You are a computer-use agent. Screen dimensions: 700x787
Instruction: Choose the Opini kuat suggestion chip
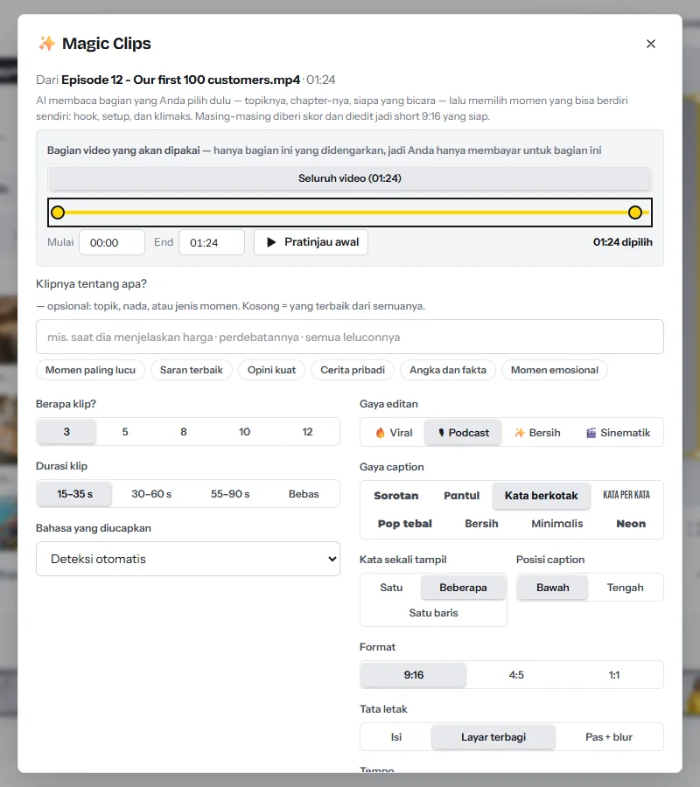coord(271,370)
